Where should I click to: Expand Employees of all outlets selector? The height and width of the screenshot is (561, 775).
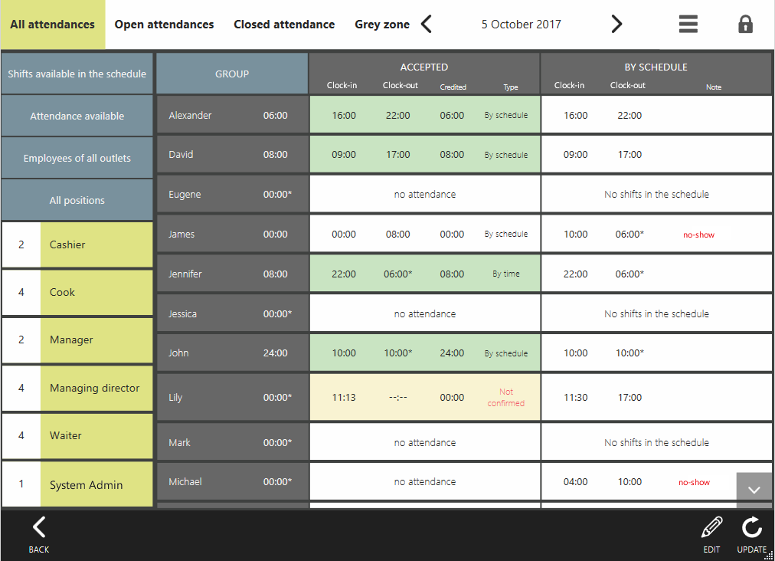pos(77,159)
